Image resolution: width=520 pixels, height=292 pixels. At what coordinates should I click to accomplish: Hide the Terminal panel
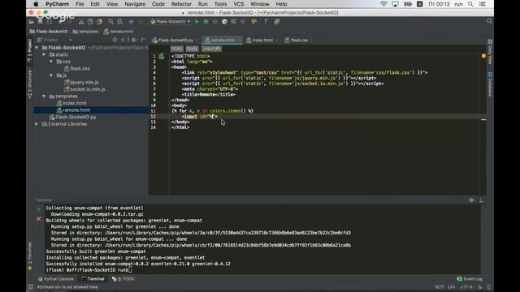point(481,200)
